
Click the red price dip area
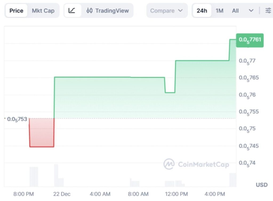[42, 132]
